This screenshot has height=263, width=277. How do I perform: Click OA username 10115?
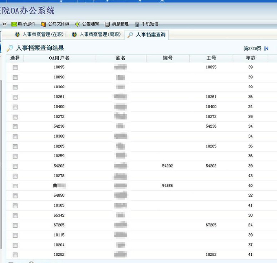click(x=59, y=235)
